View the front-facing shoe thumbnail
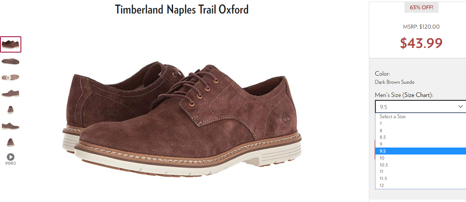The width and height of the screenshot is (466, 202). pyautogui.click(x=10, y=110)
